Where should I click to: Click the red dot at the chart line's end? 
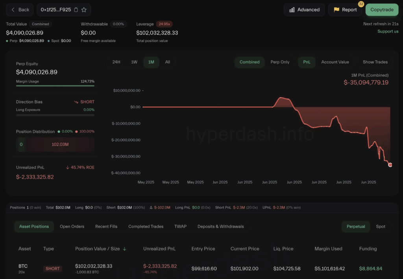pos(390,165)
